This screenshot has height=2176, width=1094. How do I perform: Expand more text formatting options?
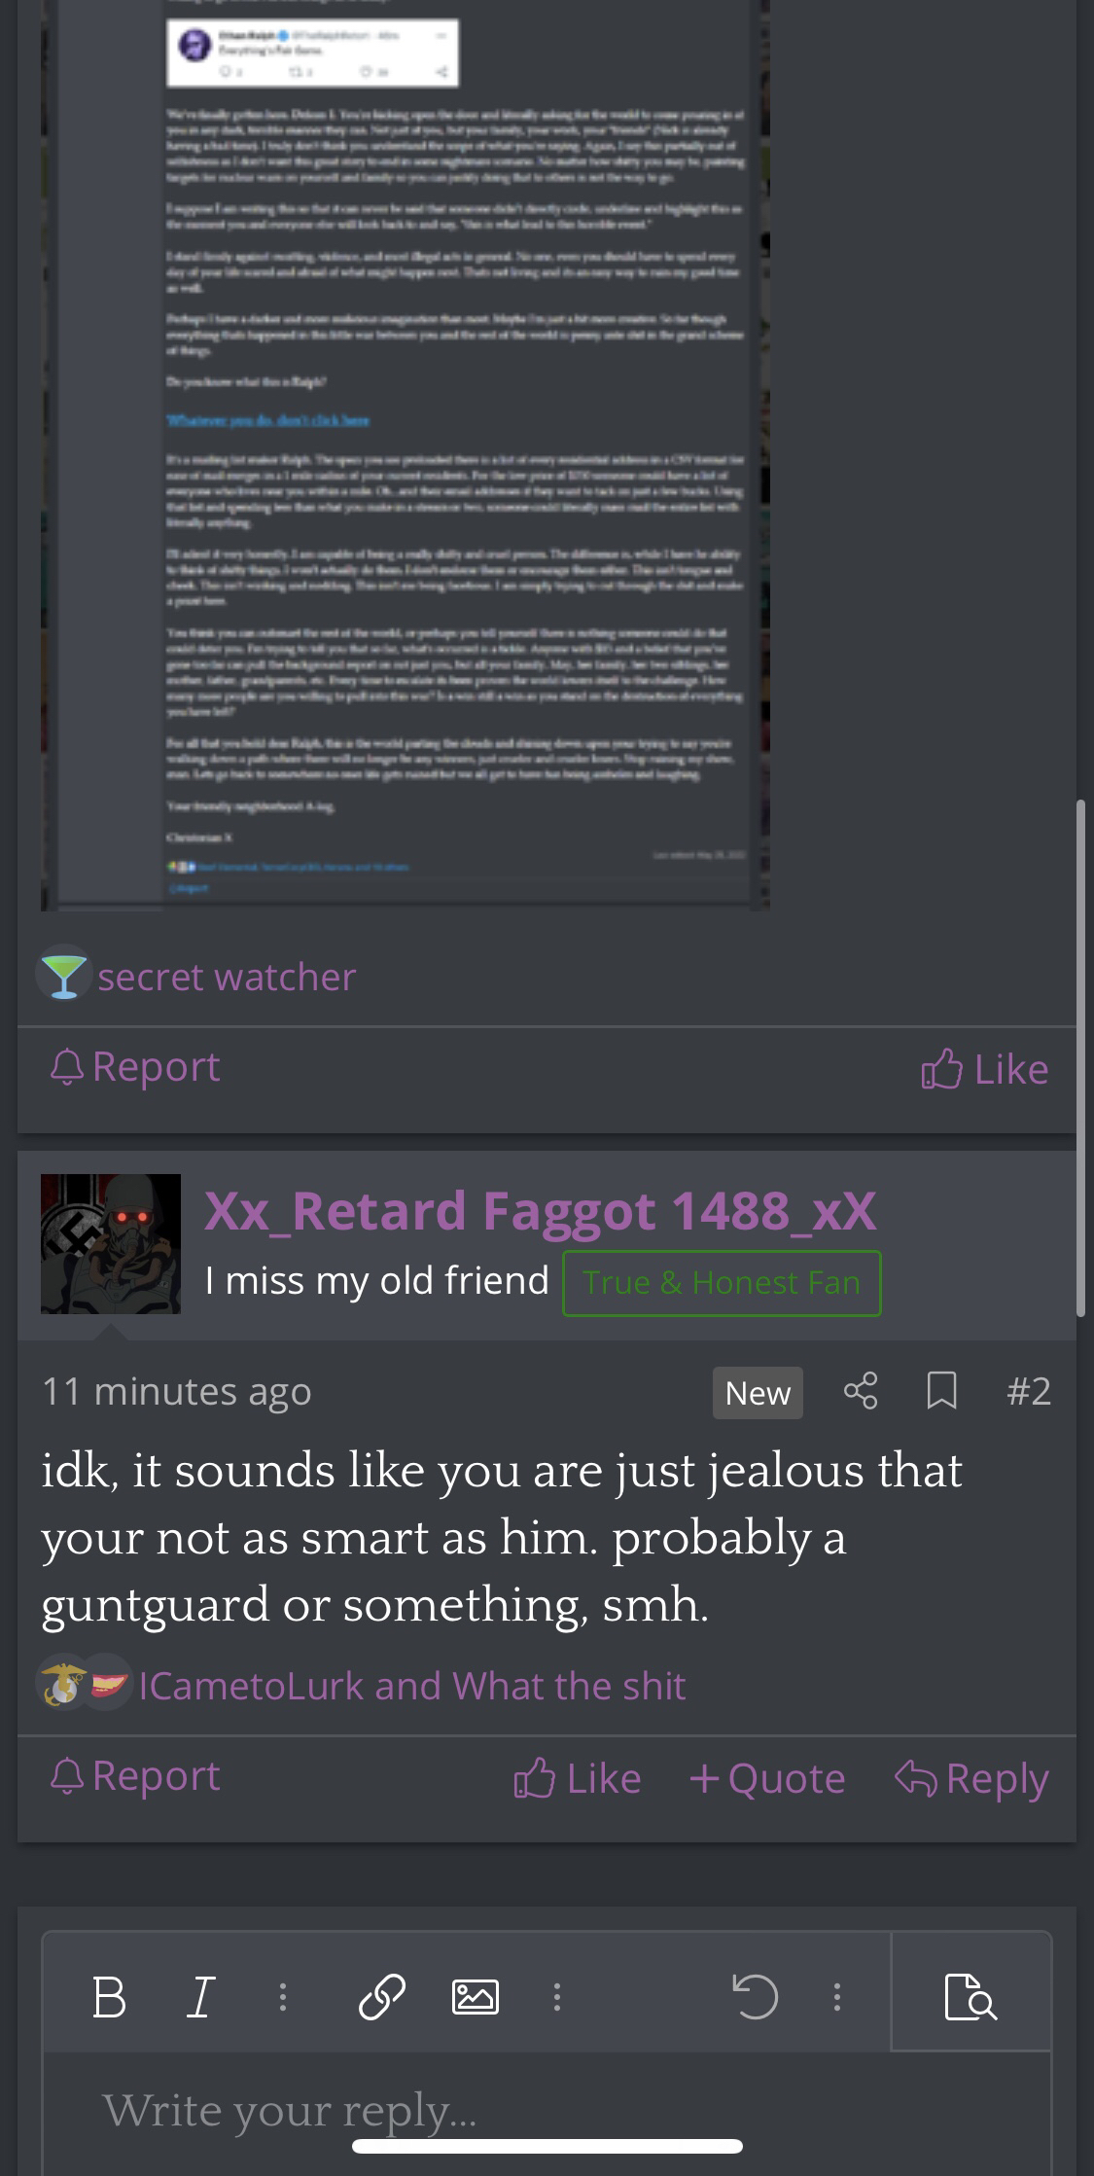pyautogui.click(x=282, y=1998)
